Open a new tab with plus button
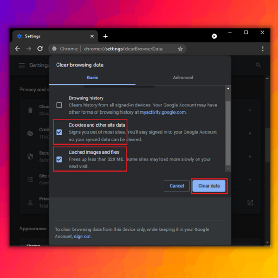This screenshot has height=278, width=278. (106, 37)
